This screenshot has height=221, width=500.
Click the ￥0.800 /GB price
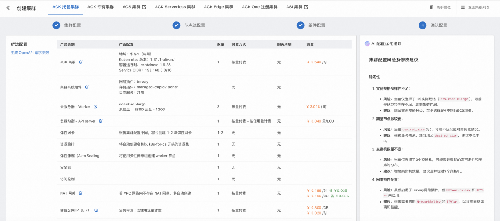(x=318, y=207)
